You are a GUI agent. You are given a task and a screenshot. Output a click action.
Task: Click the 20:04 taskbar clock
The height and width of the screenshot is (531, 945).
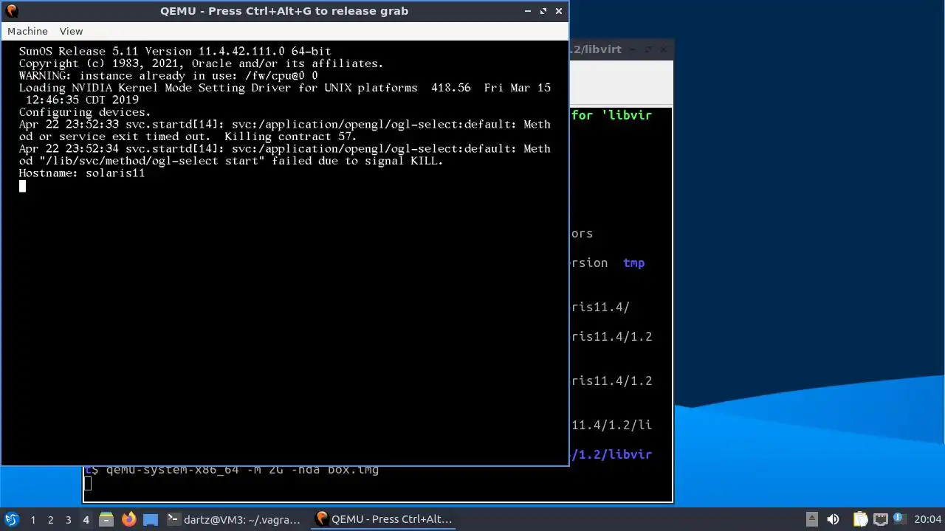[928, 520]
